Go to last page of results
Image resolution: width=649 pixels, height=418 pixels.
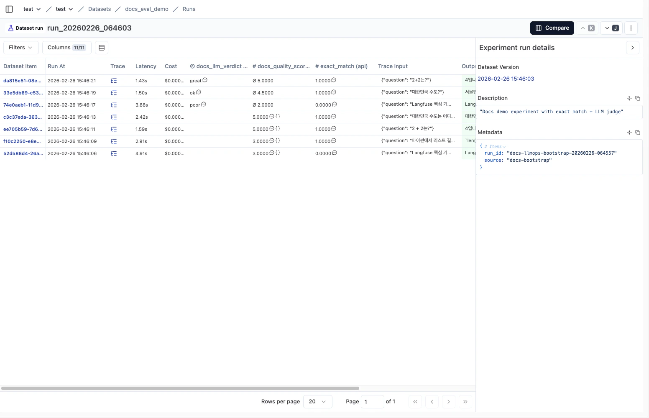[465, 402]
